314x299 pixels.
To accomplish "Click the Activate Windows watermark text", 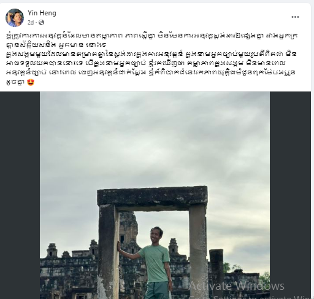I will tap(237, 286).
